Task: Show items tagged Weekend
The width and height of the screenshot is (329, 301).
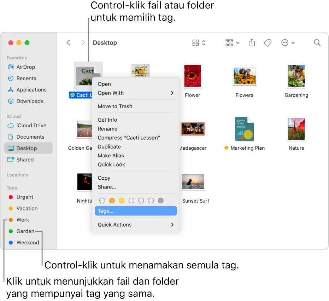Action: tap(24, 242)
